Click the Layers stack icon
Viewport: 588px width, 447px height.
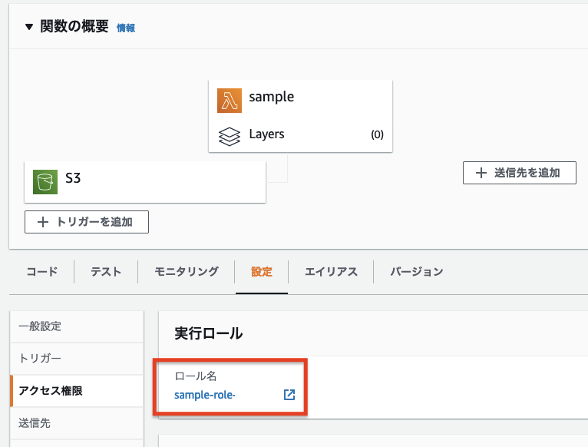[x=229, y=136]
